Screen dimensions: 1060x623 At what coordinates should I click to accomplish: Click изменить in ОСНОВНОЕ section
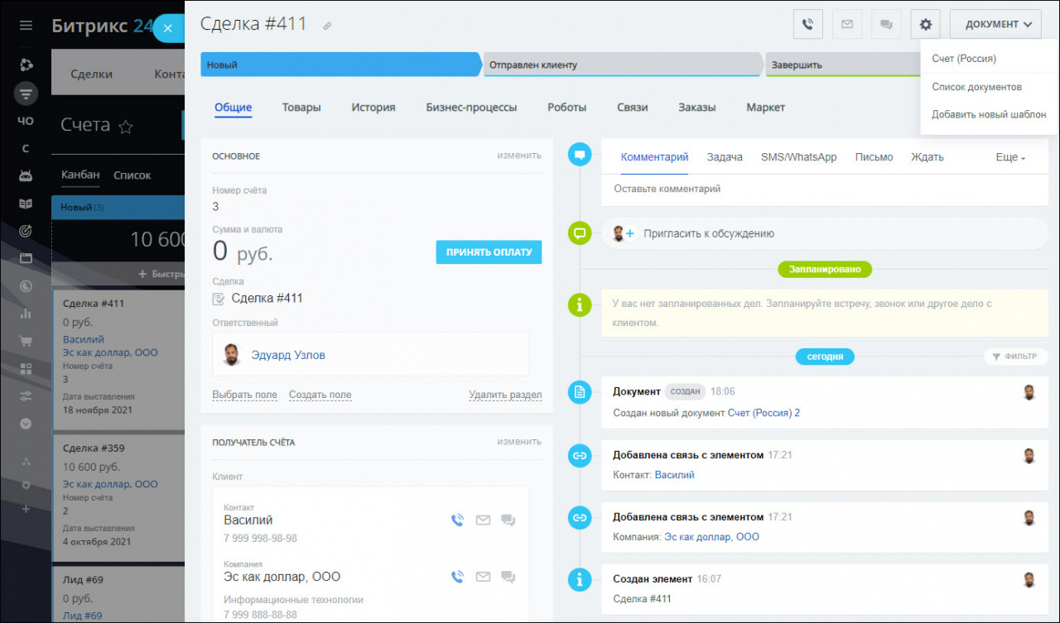pyautogui.click(x=519, y=155)
